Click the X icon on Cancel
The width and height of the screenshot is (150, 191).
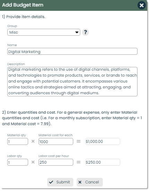(x=80, y=182)
